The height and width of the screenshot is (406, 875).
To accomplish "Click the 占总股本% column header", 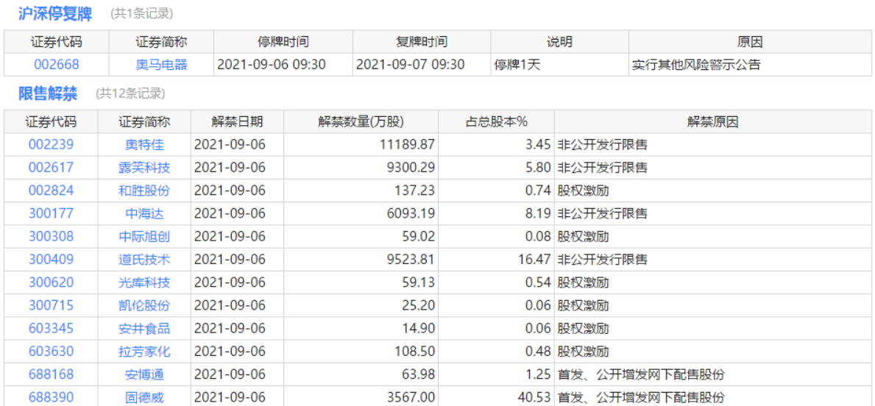I will (x=497, y=122).
